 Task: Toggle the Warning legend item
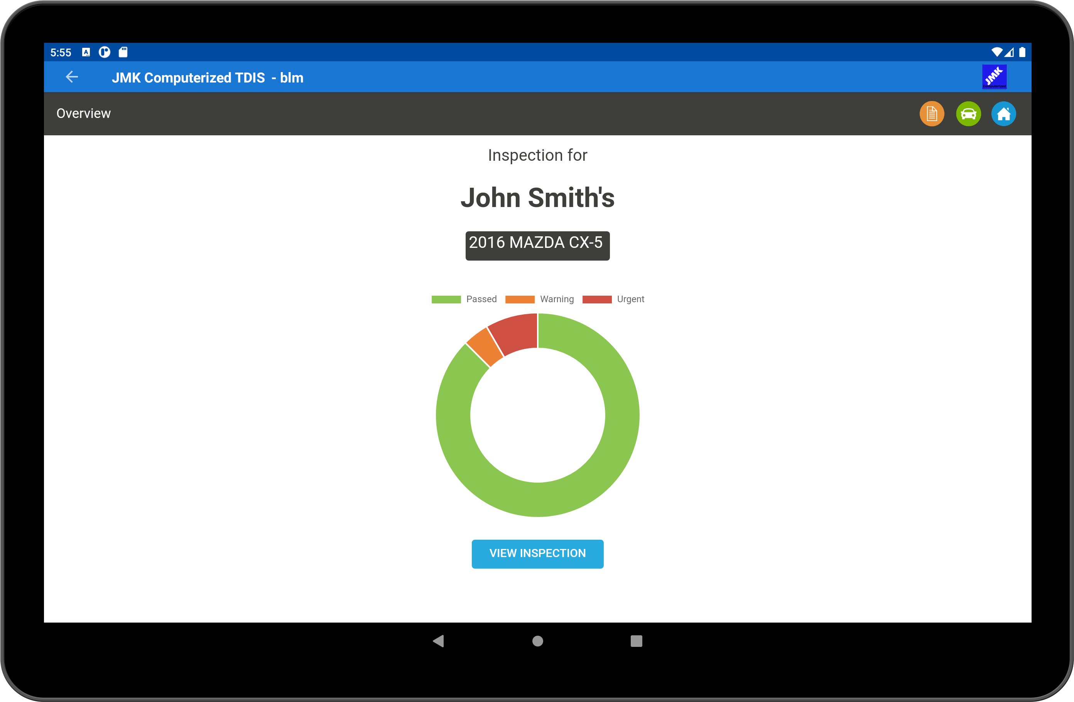coord(539,300)
